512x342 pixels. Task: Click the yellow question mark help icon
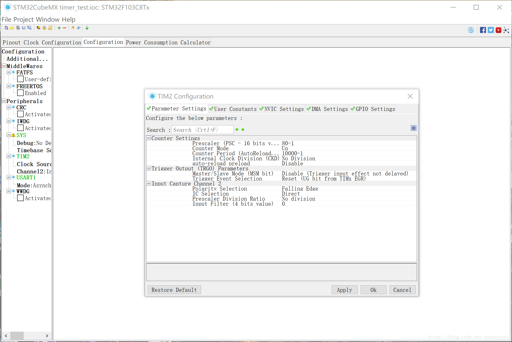(x=73, y=28)
